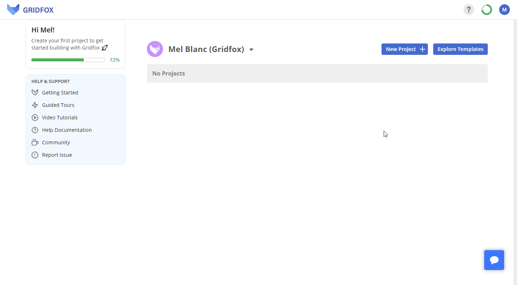This screenshot has height=285, width=517.
Task: Click the Community coffee cup icon
Action: (x=35, y=142)
